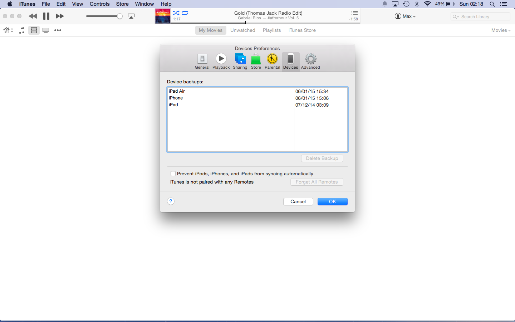Select the iPod backup row
515x322 pixels.
coord(257,105)
